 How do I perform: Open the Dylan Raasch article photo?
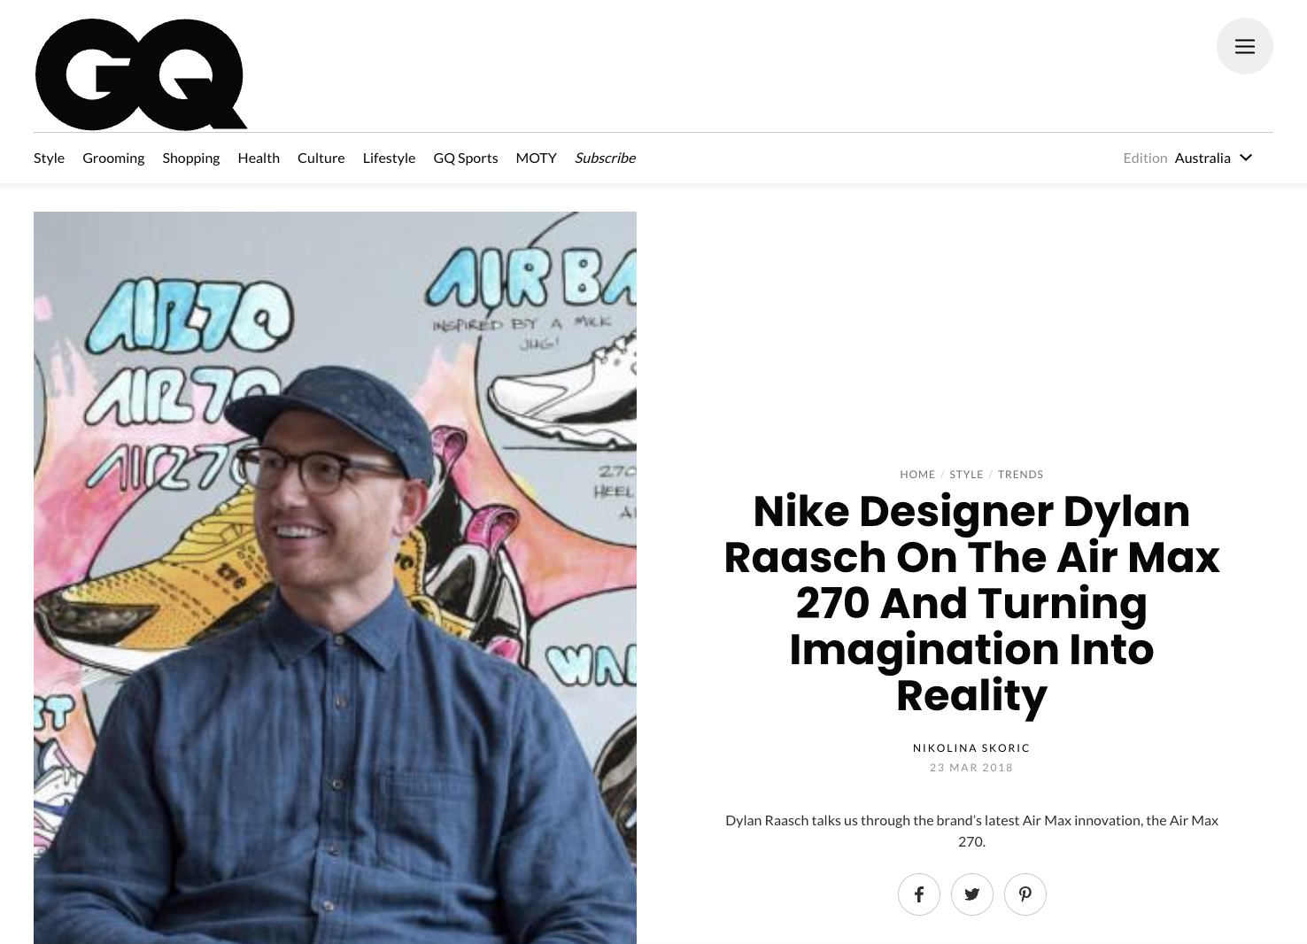(x=335, y=577)
